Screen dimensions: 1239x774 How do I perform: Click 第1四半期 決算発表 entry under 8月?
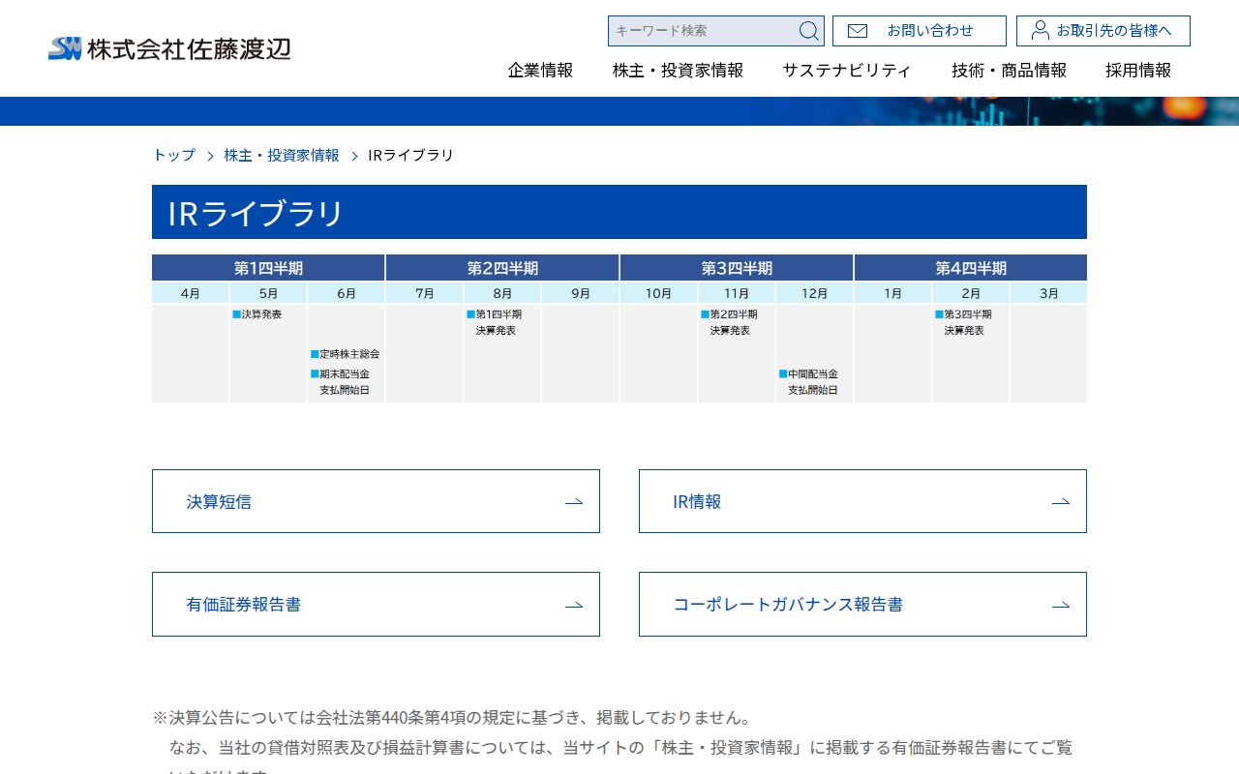click(495, 322)
